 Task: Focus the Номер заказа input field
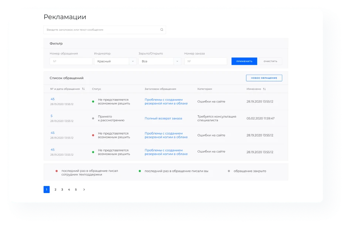[206, 61]
